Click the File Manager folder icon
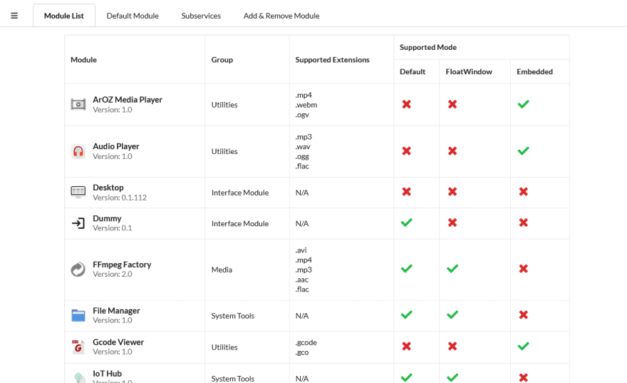 pyautogui.click(x=78, y=315)
